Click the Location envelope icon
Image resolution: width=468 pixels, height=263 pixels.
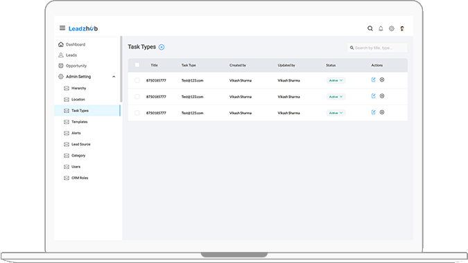coord(67,100)
